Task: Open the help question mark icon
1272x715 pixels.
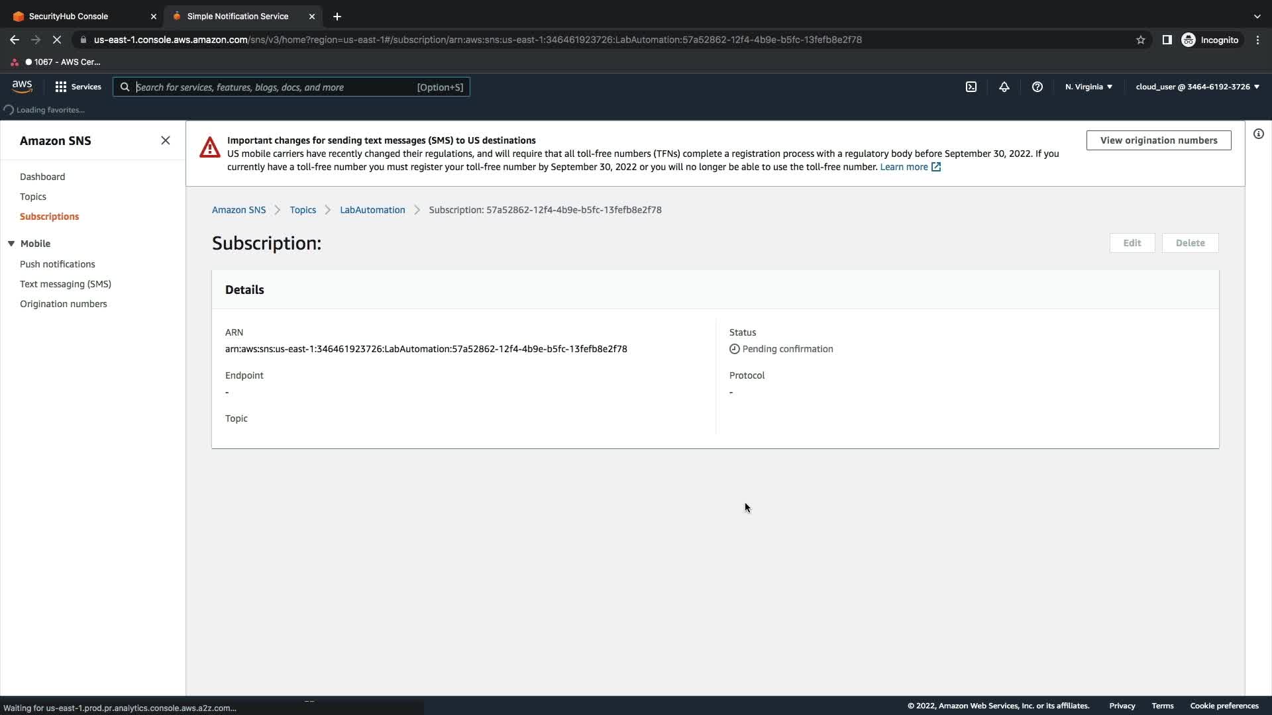Action: coord(1037,87)
